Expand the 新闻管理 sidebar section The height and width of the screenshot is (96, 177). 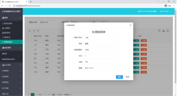[11, 82]
